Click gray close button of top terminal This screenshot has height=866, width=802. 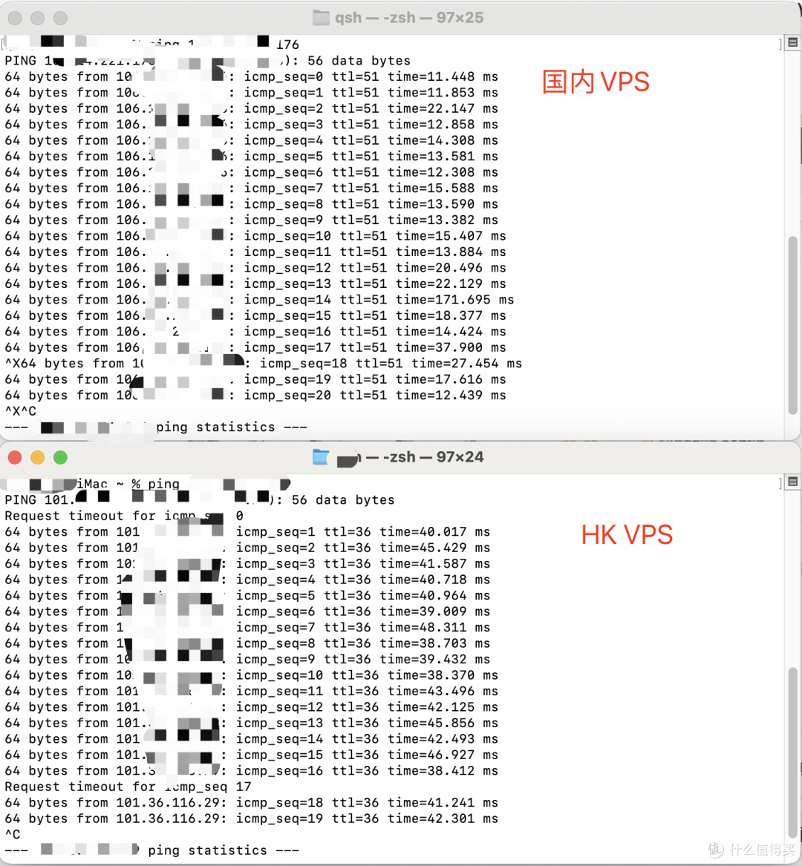[15, 19]
